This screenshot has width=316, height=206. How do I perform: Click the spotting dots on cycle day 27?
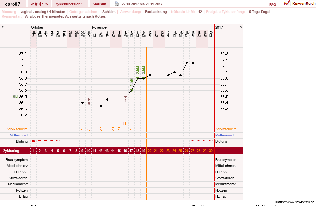click(192, 140)
